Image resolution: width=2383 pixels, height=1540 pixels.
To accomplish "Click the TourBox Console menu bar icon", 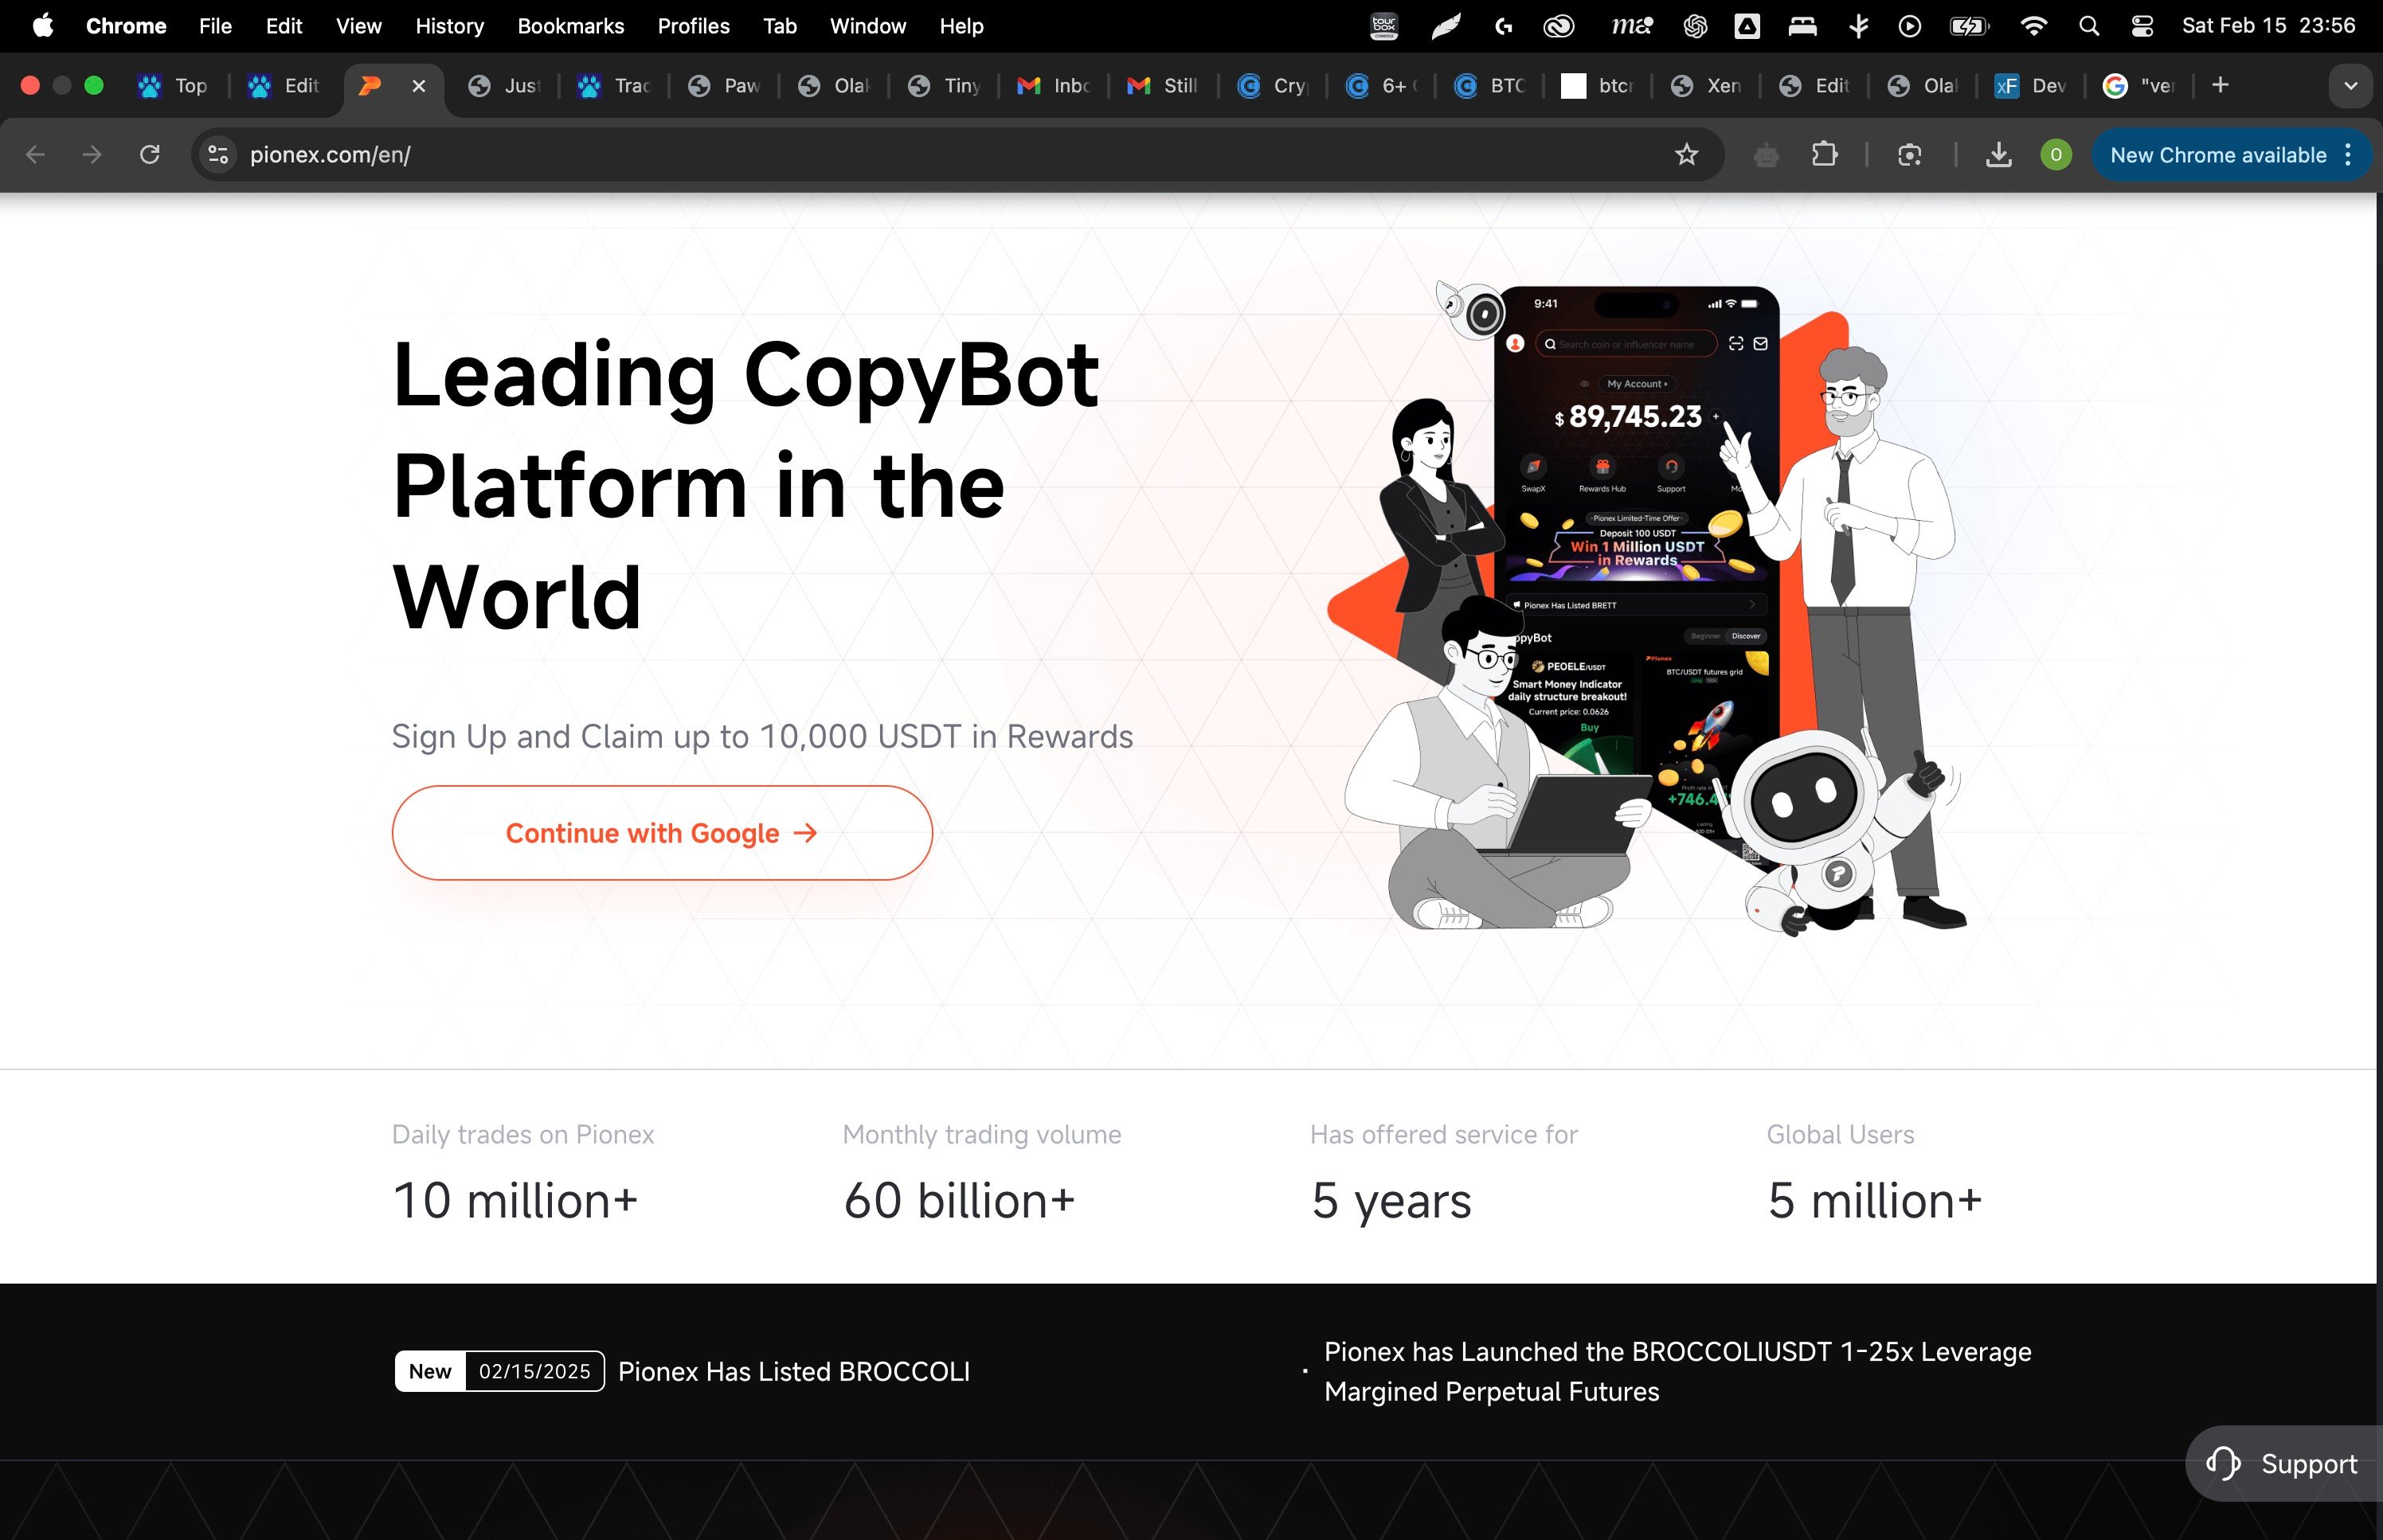I will pyautogui.click(x=1384, y=26).
